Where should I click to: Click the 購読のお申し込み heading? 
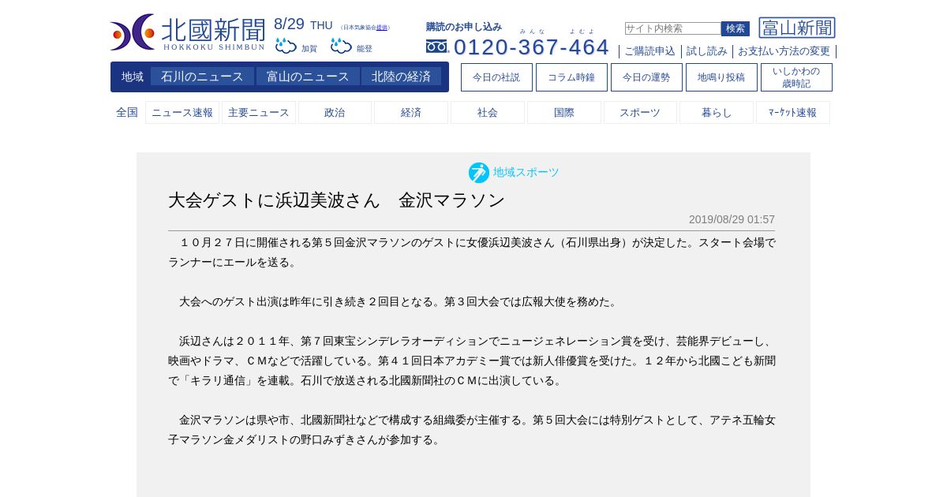coord(464,27)
